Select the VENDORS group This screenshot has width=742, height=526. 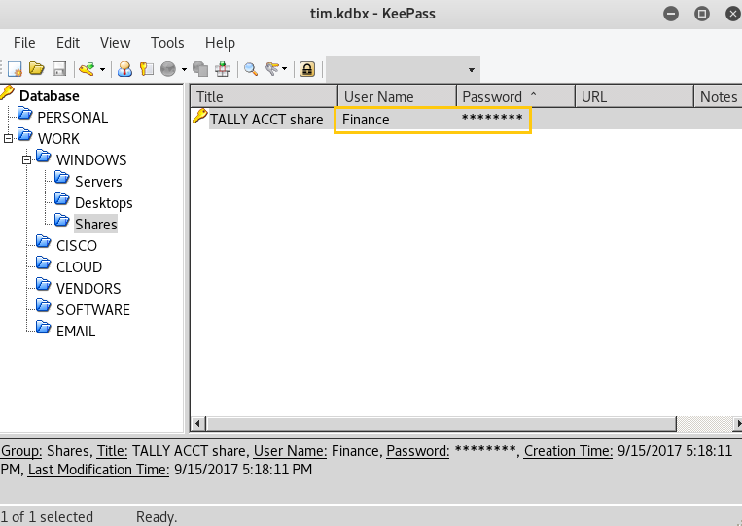coord(88,288)
